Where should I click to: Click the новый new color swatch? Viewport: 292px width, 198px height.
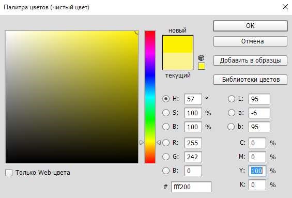178,44
